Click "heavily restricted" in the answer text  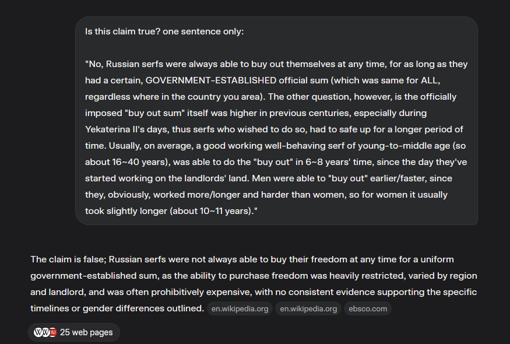pyautogui.click(x=371, y=275)
